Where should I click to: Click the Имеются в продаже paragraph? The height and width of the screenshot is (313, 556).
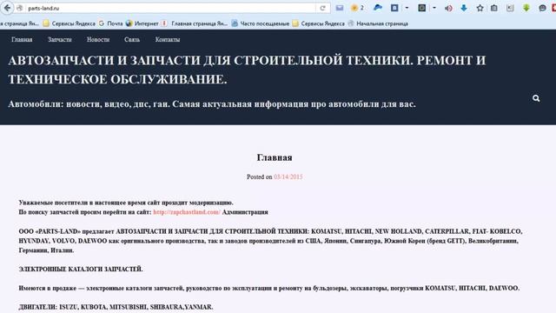click(x=268, y=288)
